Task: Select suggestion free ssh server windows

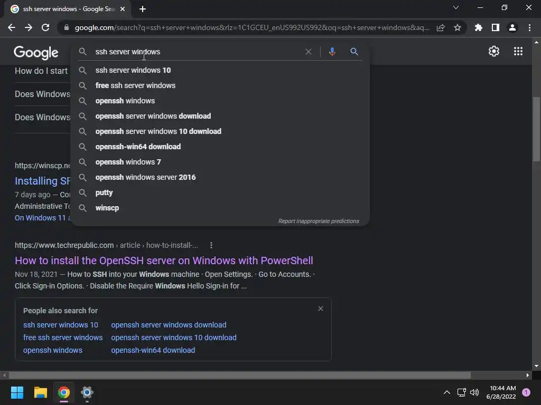Action: [x=220, y=85]
